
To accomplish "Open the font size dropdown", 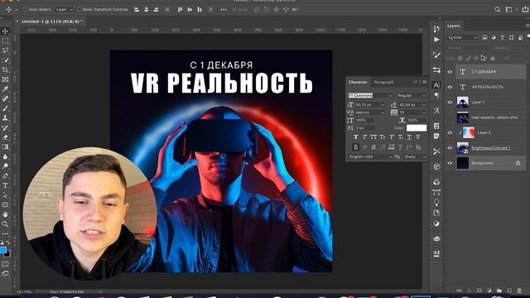I will [x=383, y=105].
